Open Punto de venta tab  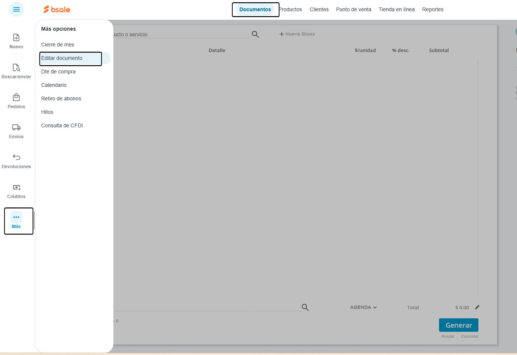coord(354,9)
